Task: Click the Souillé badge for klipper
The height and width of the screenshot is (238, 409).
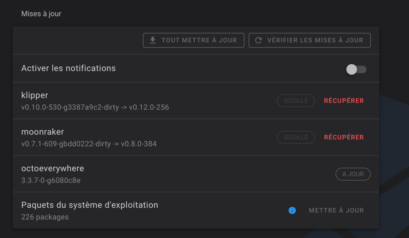Action: pyautogui.click(x=296, y=101)
